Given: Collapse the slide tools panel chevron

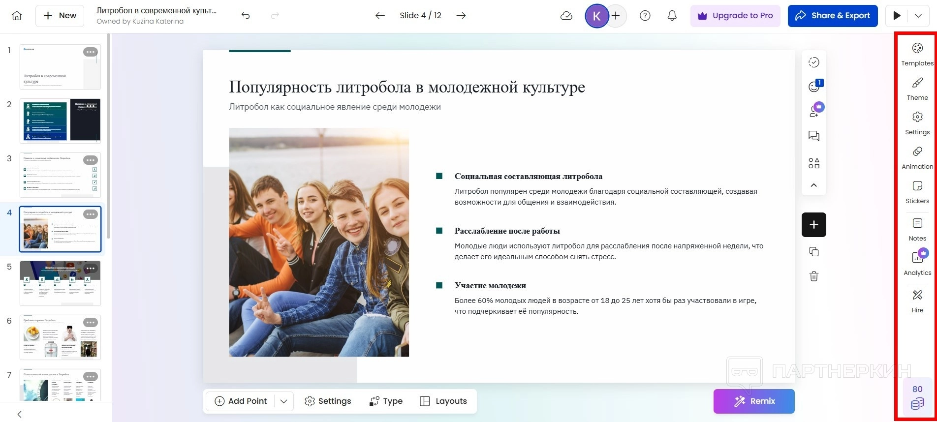Looking at the screenshot, I should click(x=813, y=185).
